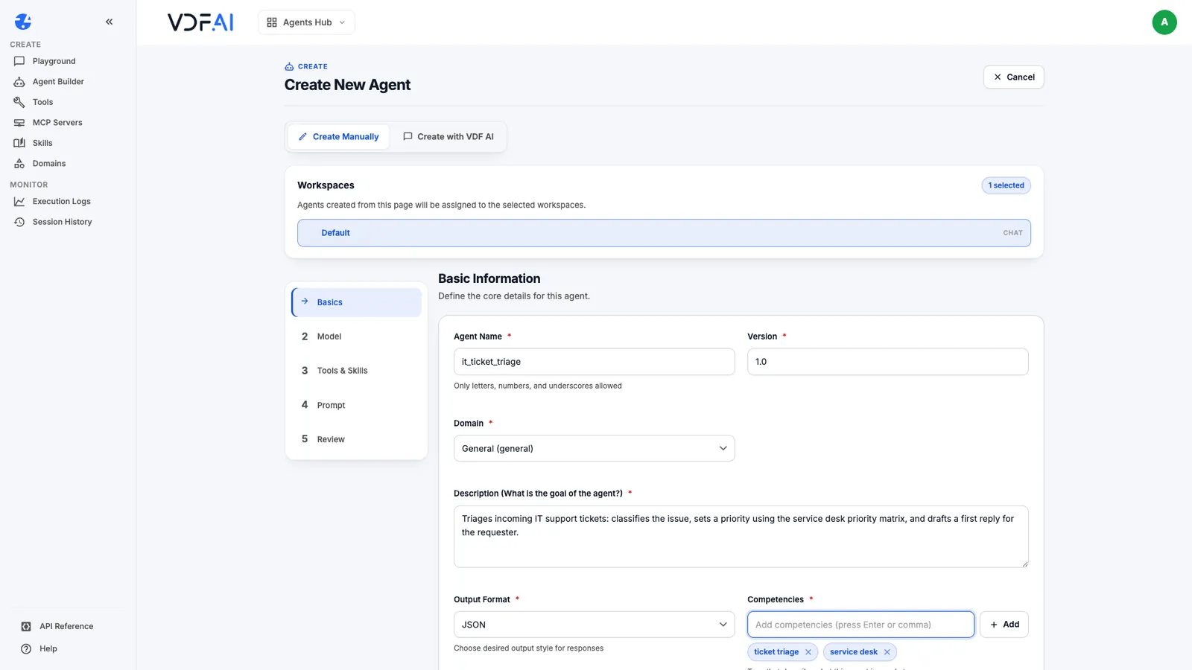Open Skills book icon

(19, 143)
